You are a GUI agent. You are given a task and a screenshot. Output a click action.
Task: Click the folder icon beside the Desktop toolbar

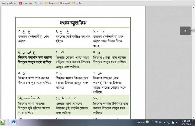coord(148,122)
